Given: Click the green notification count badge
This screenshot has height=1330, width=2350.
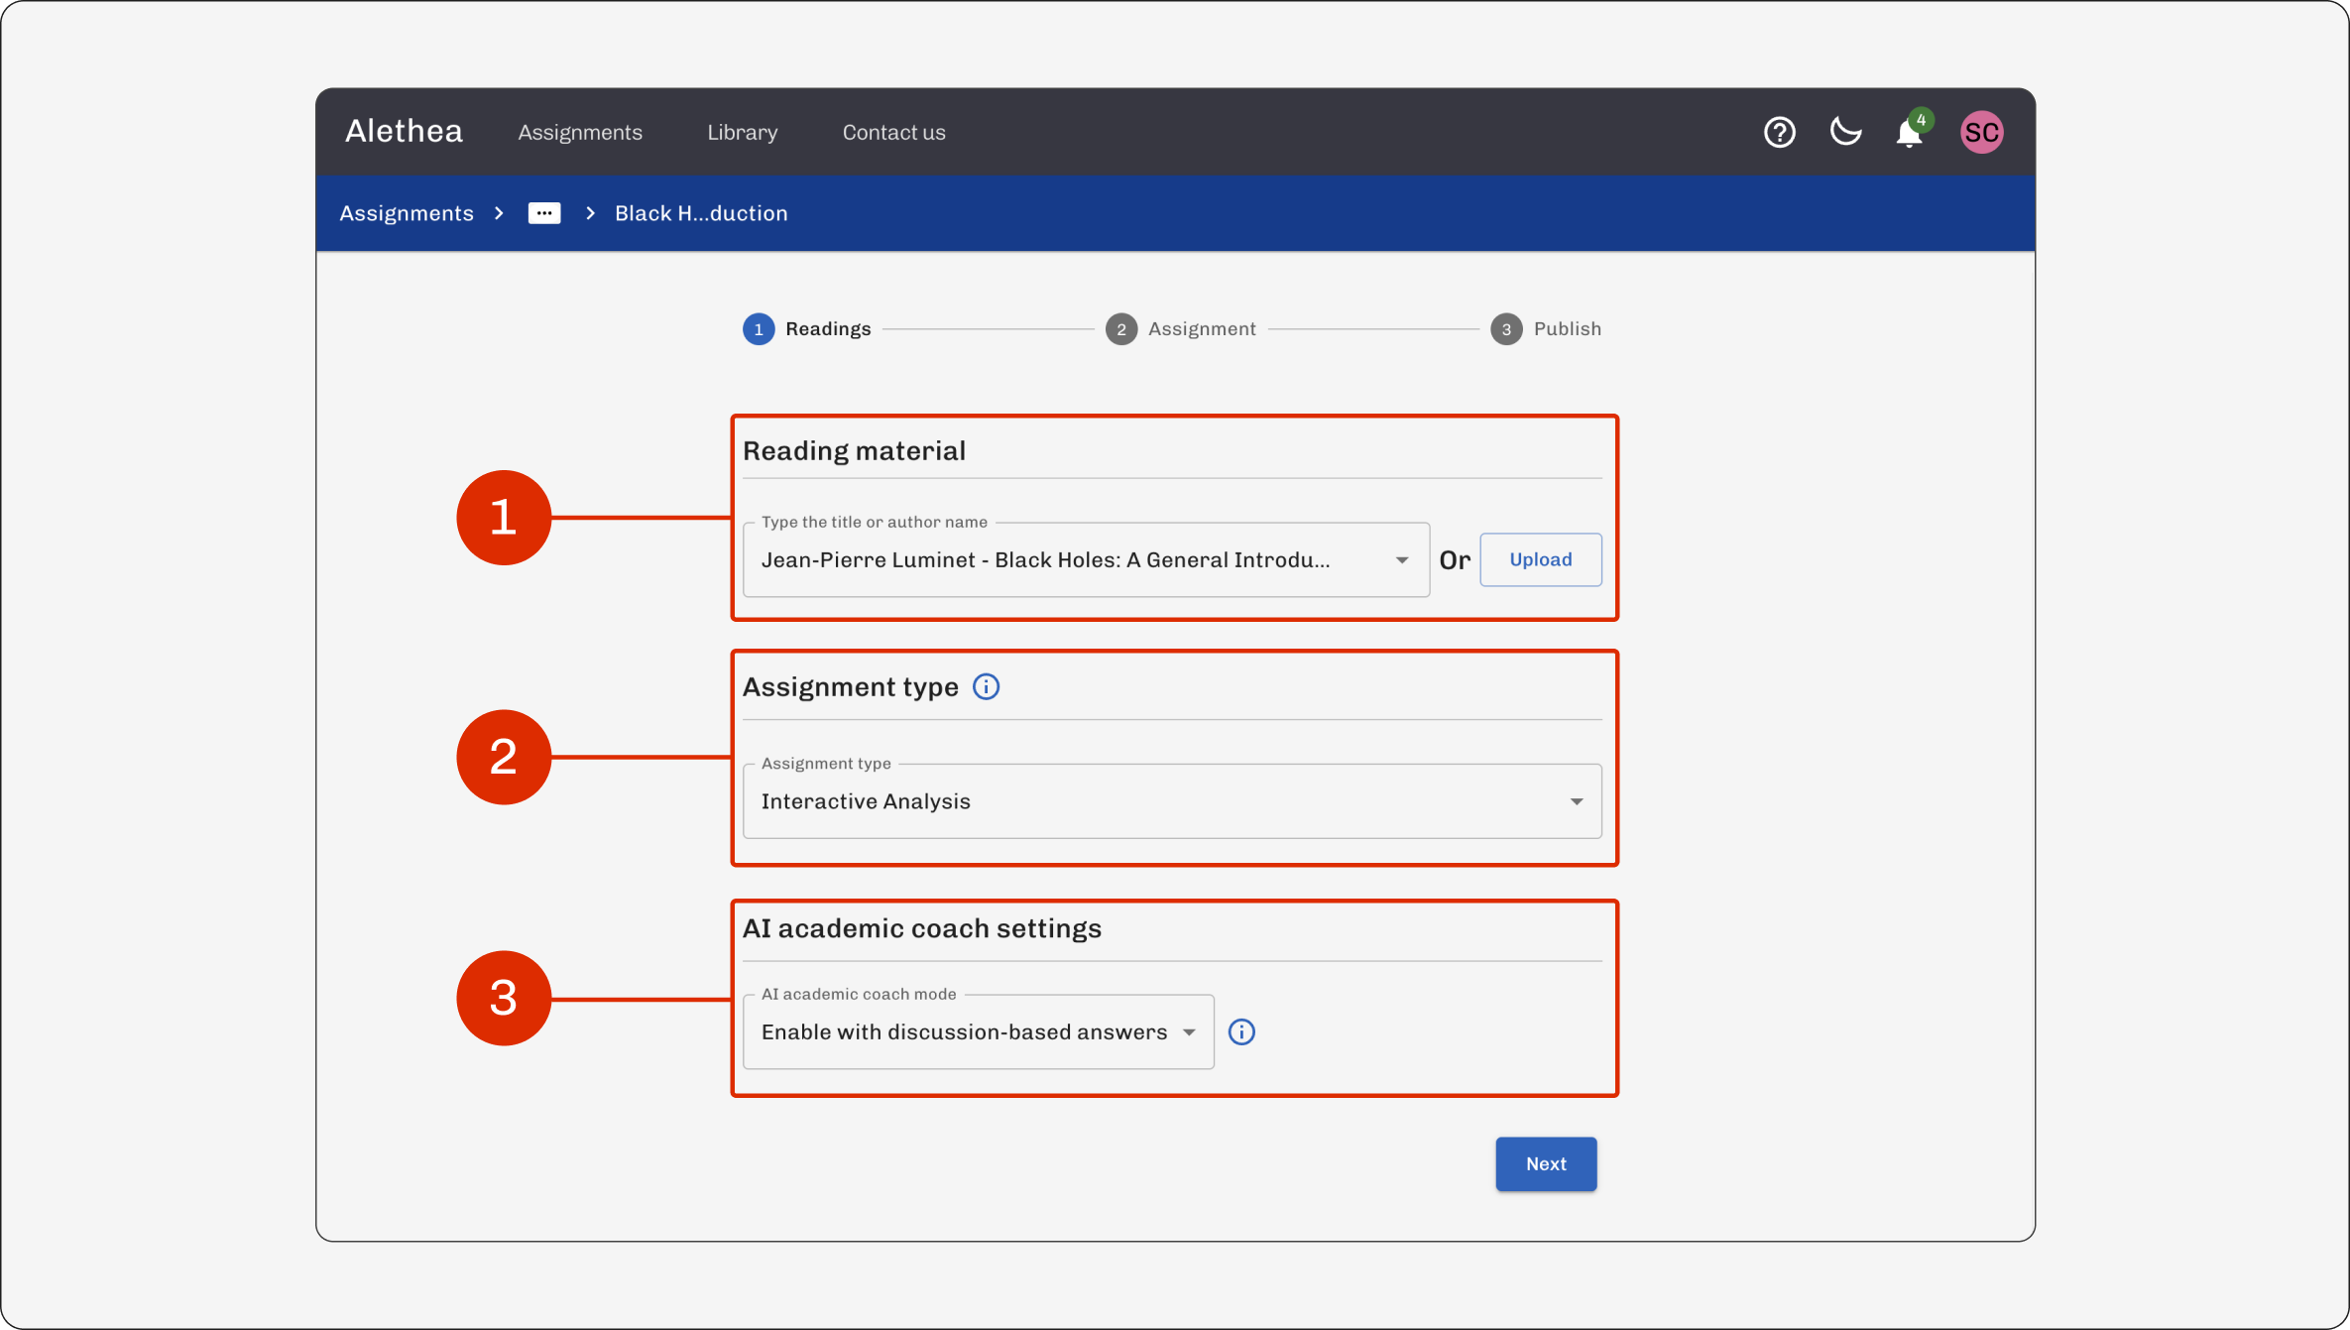Looking at the screenshot, I should (x=1921, y=120).
